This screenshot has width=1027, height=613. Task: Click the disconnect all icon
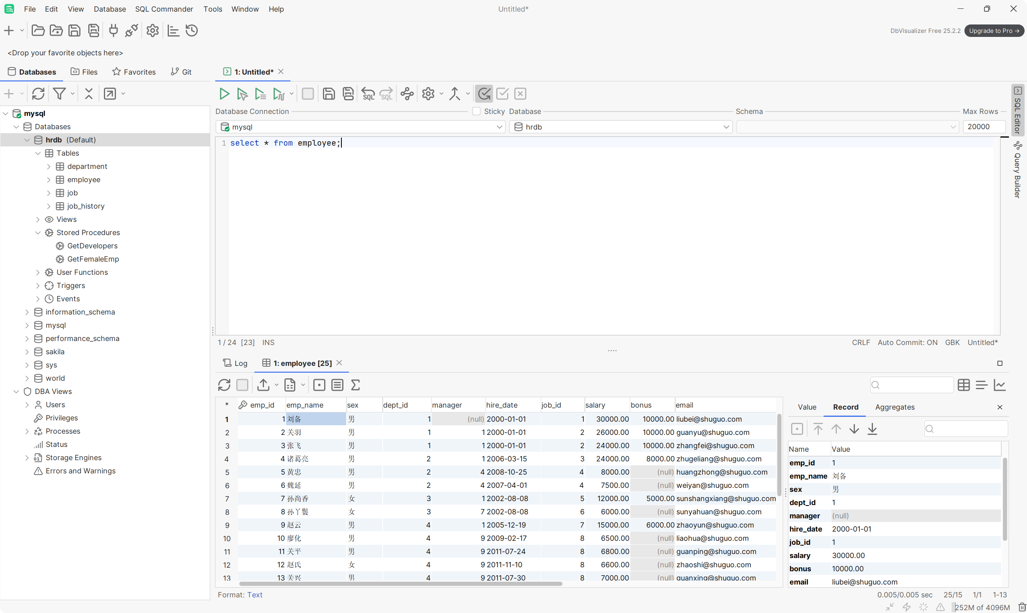tap(131, 30)
